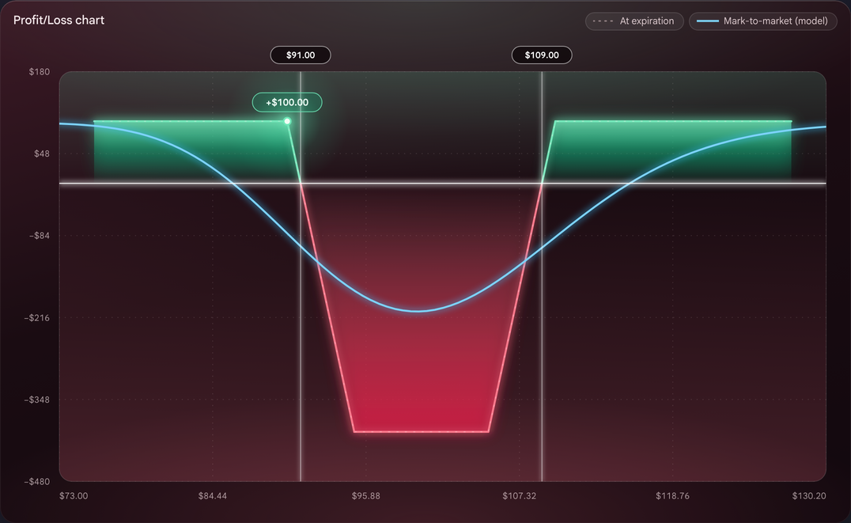The image size is (851, 523).
Task: Click the –$84 y-axis label
Action: [39, 236]
